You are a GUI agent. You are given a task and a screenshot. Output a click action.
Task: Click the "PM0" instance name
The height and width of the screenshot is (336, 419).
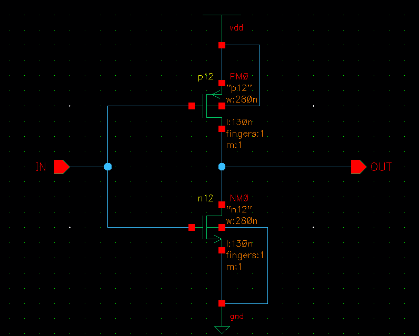pyautogui.click(x=239, y=77)
